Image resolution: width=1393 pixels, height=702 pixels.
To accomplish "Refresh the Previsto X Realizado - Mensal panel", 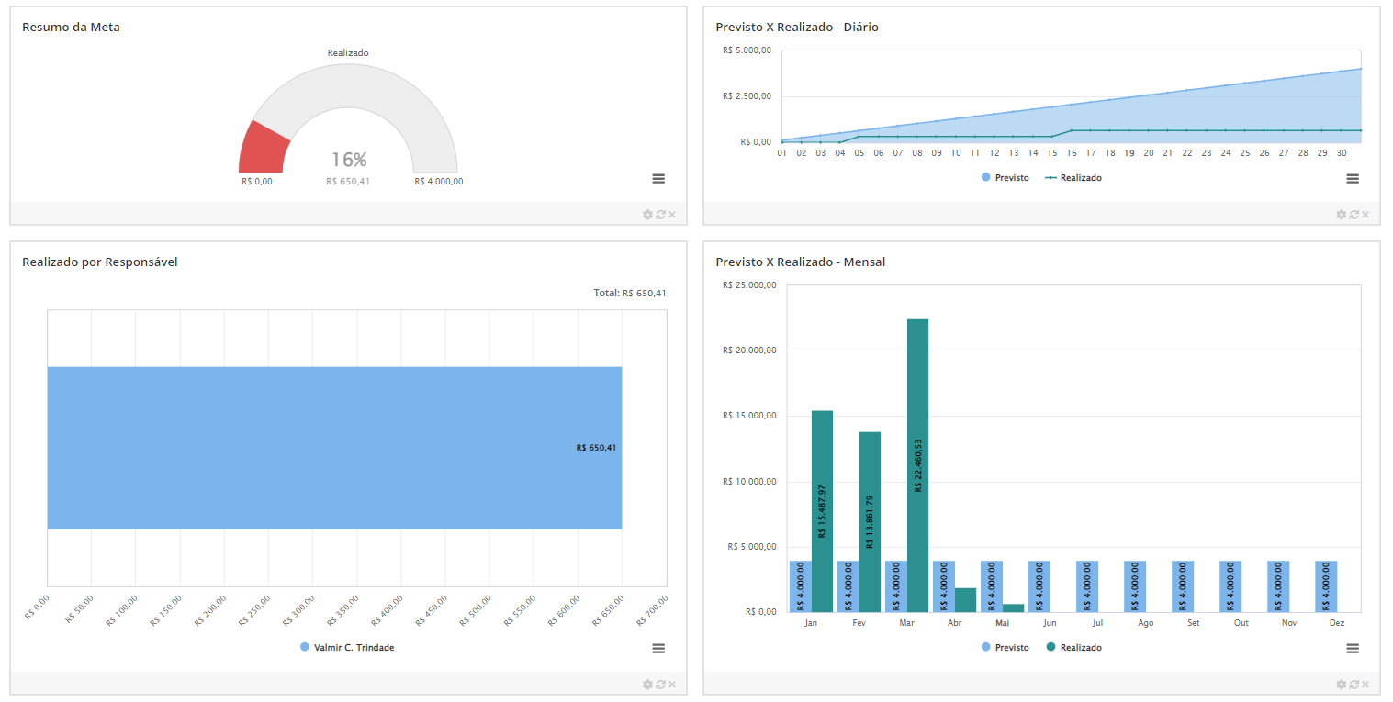I will click(x=1354, y=685).
